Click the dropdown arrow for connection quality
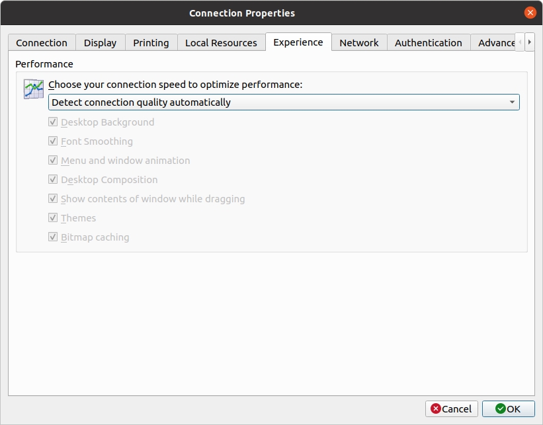 (x=512, y=102)
